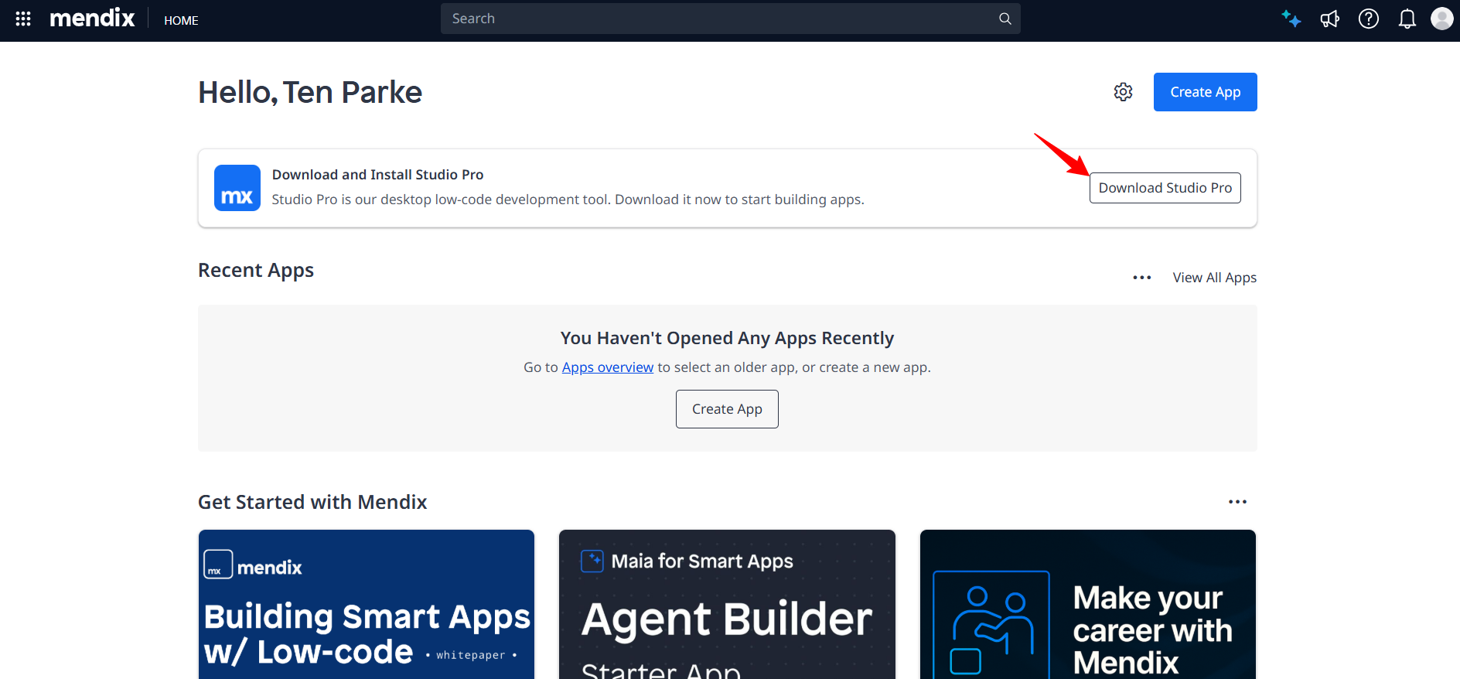
Task: Open the user profile avatar
Action: (x=1442, y=19)
